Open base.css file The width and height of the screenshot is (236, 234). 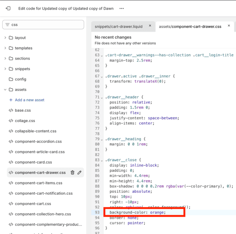[x=23, y=110]
